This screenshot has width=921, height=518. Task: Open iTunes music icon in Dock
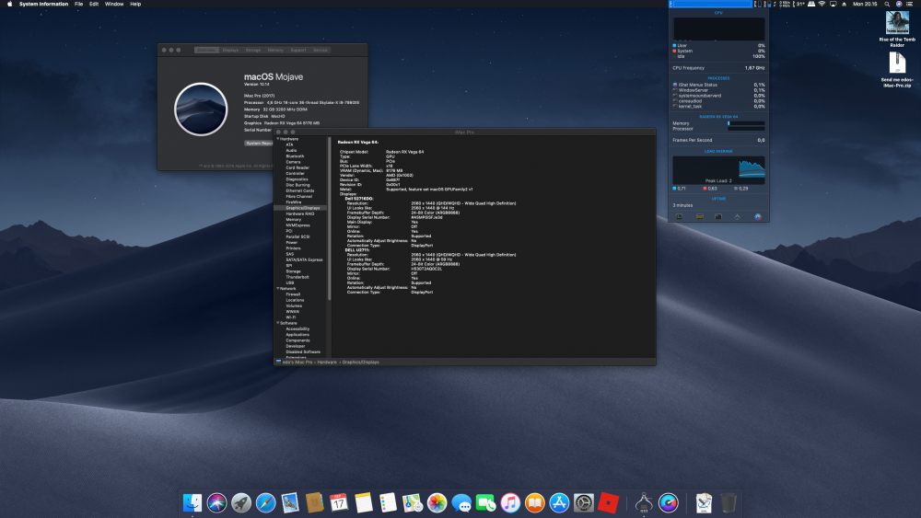(510, 502)
